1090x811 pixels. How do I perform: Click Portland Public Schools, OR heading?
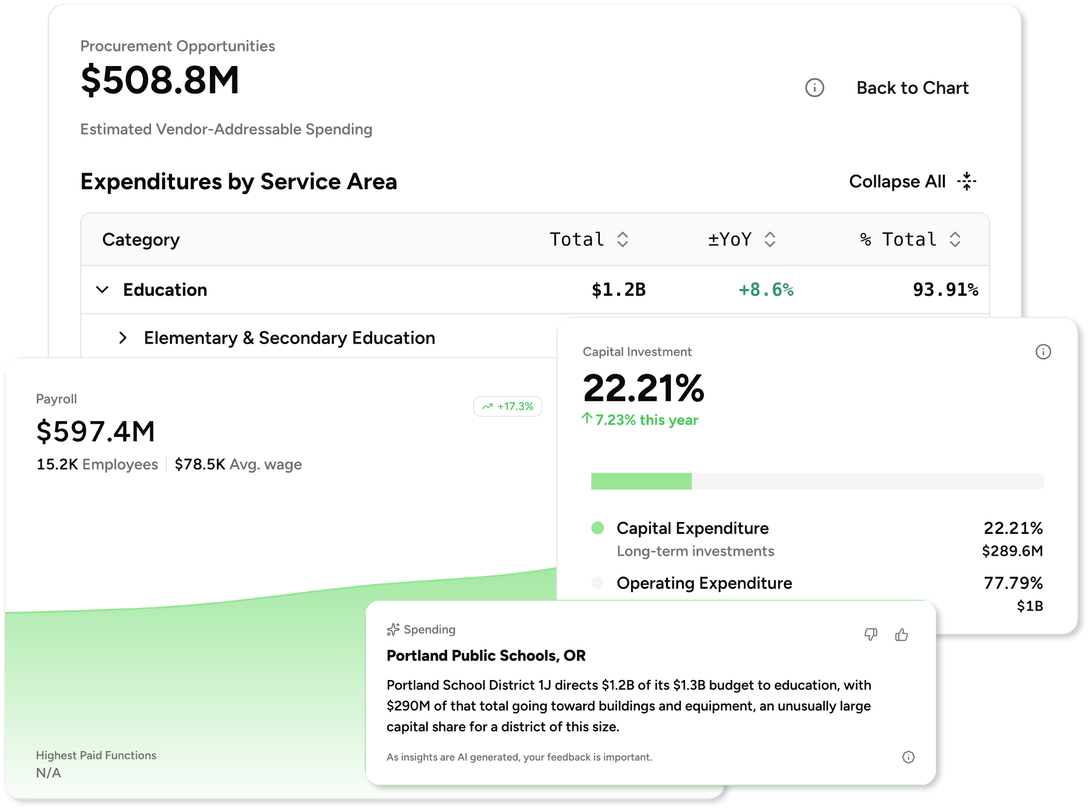click(x=486, y=656)
